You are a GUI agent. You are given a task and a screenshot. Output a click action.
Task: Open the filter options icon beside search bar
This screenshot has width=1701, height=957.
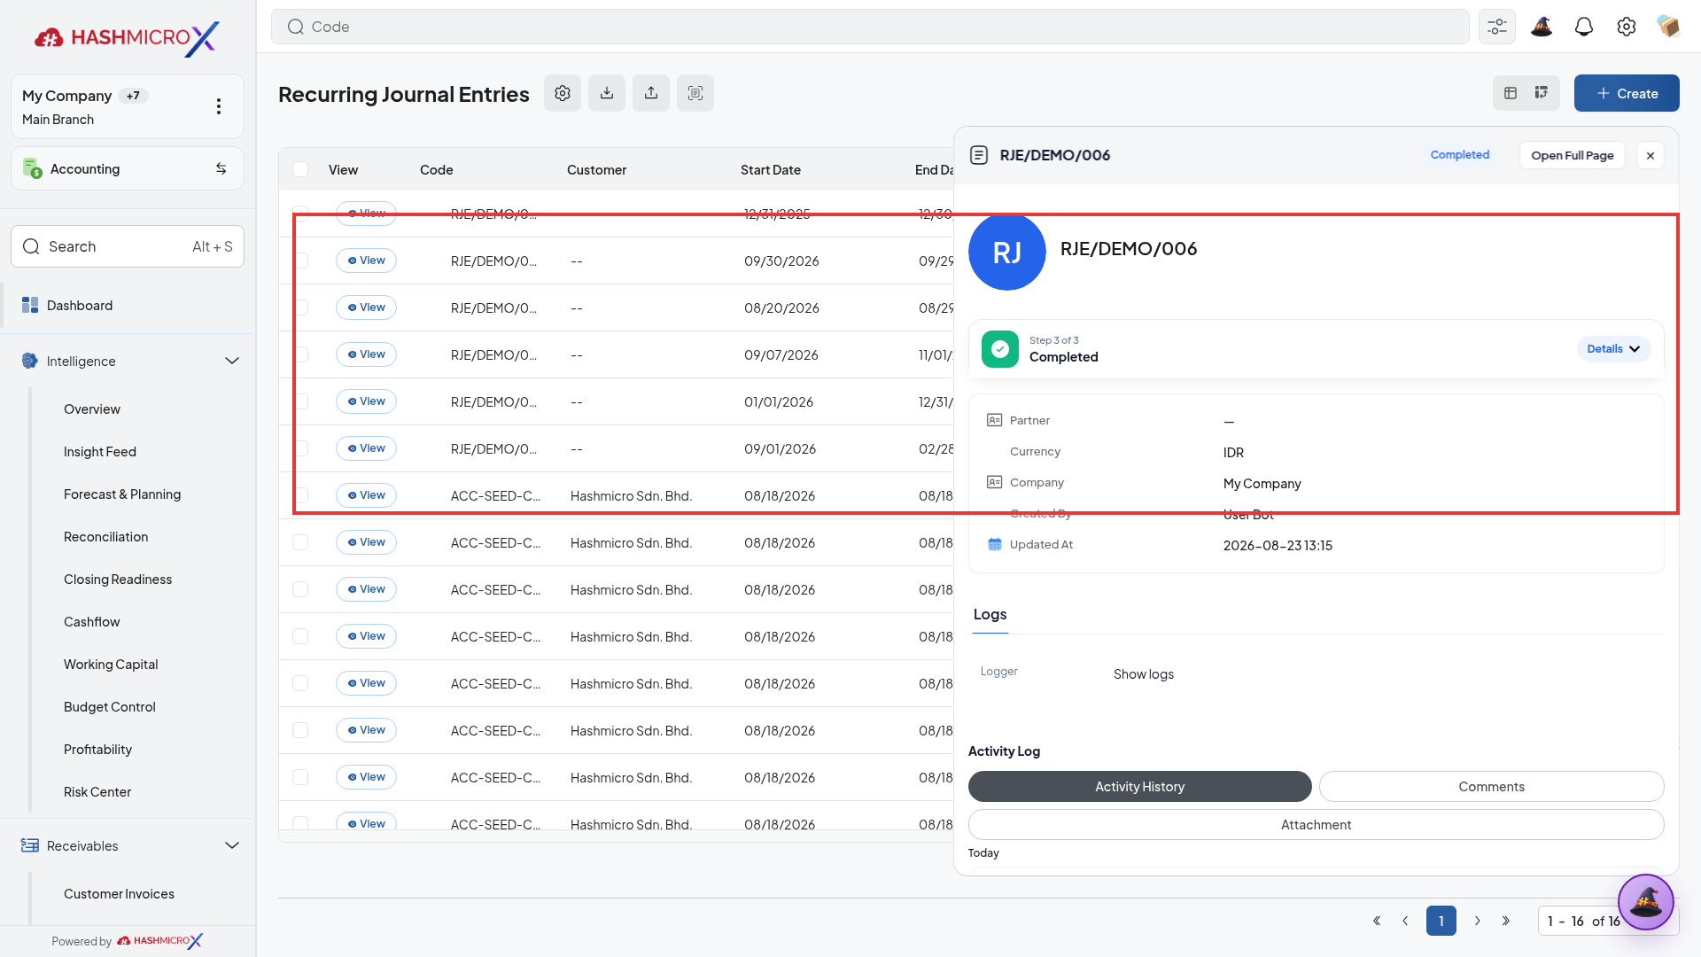tap(1497, 27)
